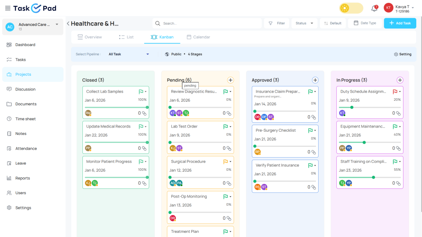The image size is (422, 237).
Task: Click the plus icon in Pending column
Action: click(230, 80)
